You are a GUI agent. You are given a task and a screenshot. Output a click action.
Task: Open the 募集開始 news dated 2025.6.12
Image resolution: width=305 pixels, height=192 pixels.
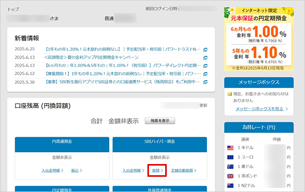pyautogui.click(x=123, y=74)
